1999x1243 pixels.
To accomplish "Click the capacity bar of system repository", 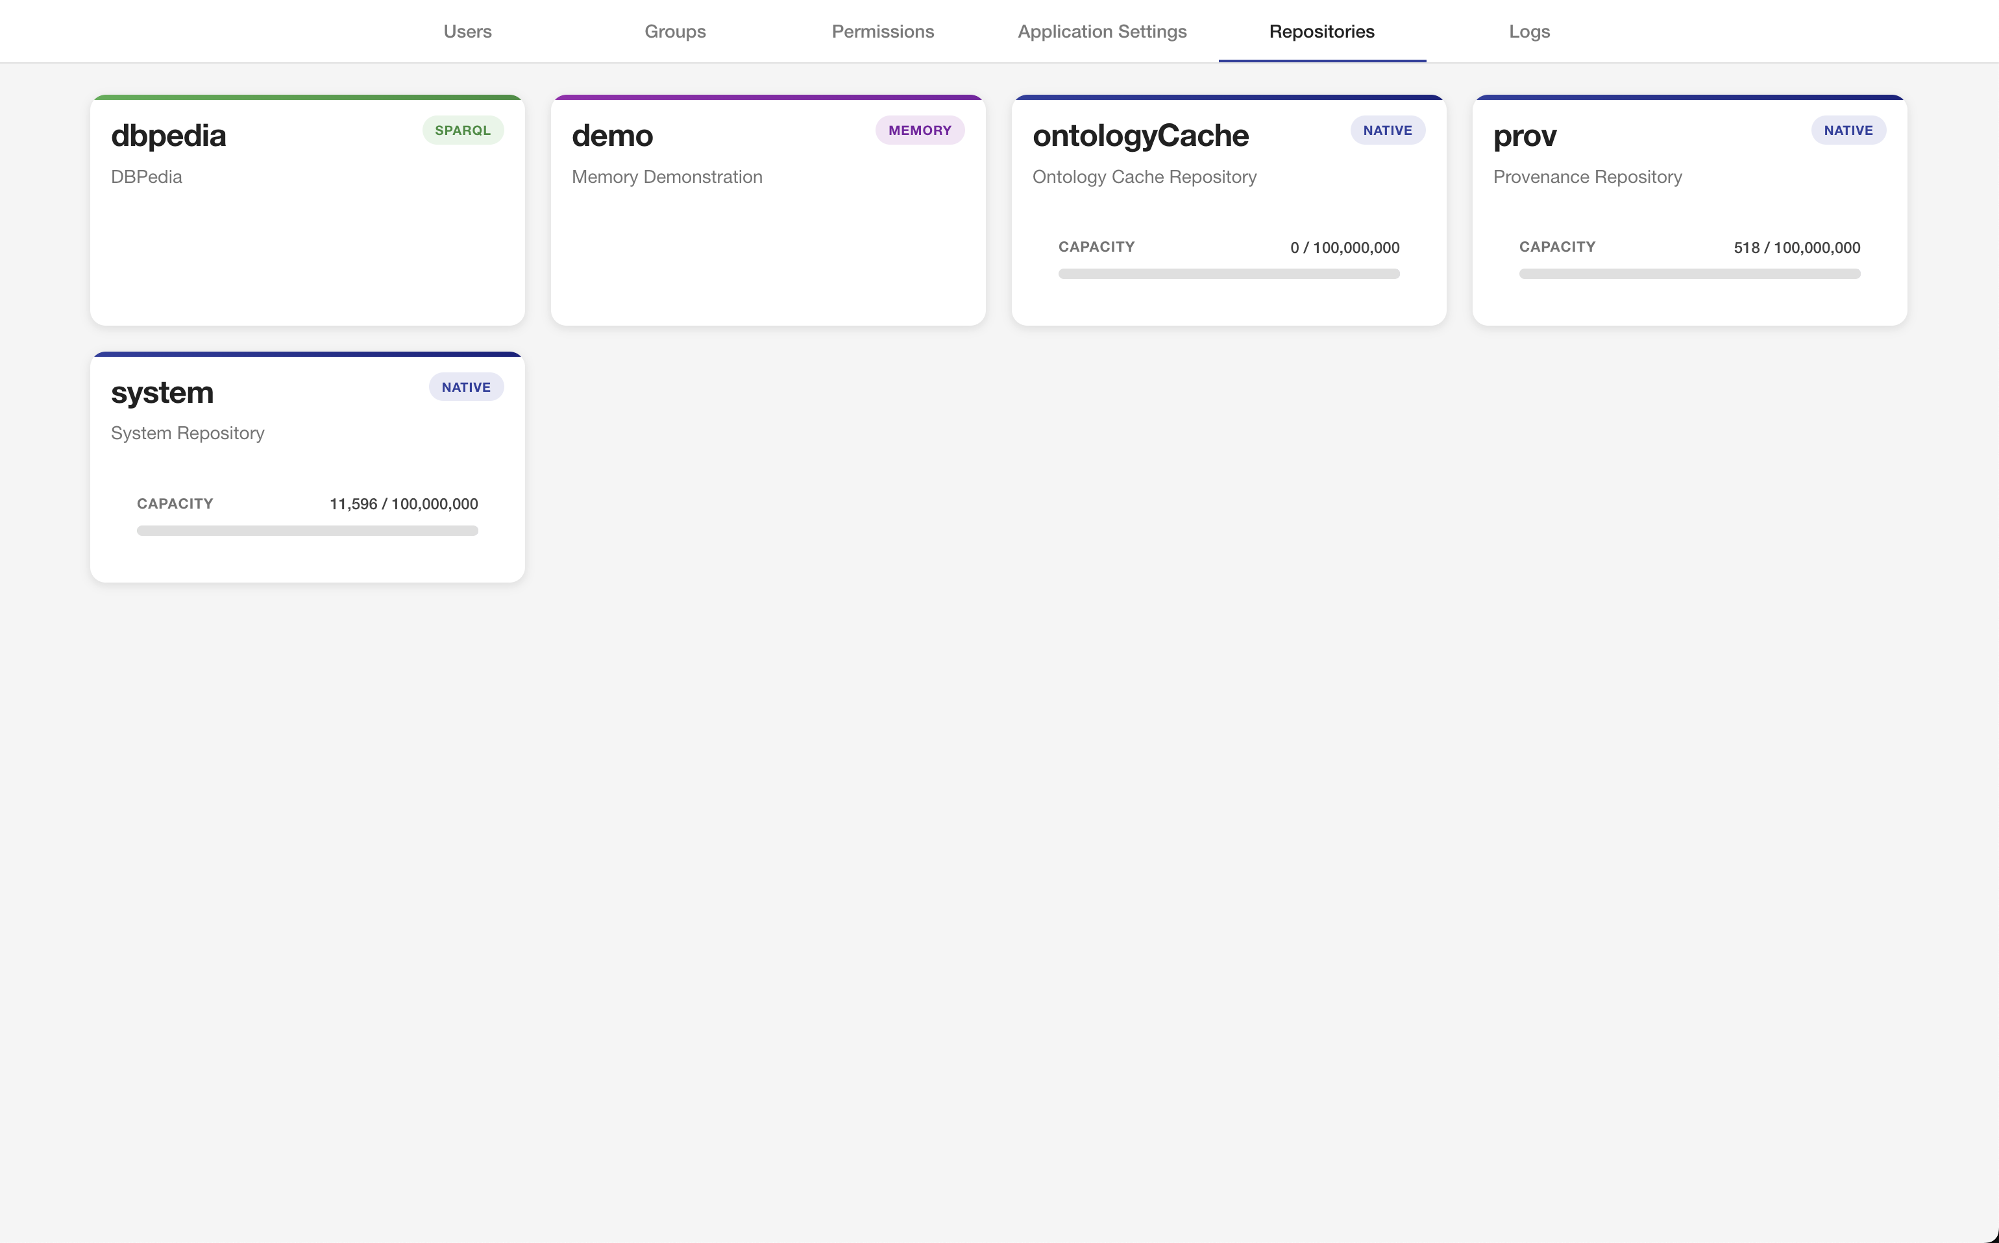I will click(307, 531).
